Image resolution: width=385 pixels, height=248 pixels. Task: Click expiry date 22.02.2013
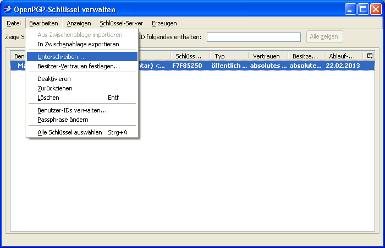pos(343,66)
